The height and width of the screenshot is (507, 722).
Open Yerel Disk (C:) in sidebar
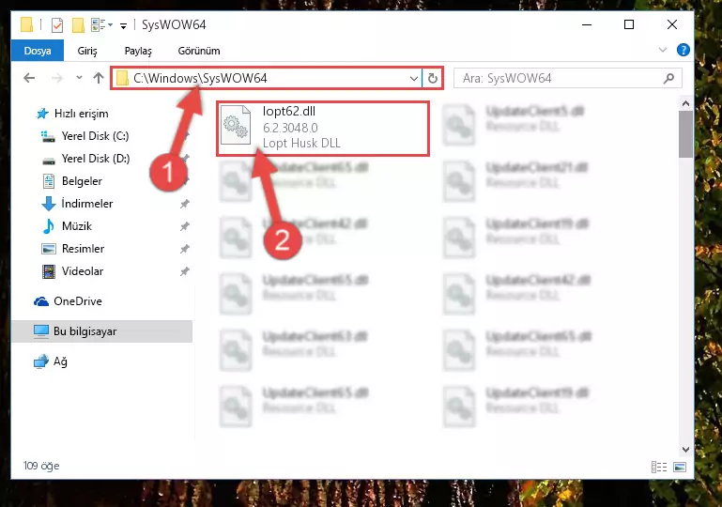coord(85,136)
